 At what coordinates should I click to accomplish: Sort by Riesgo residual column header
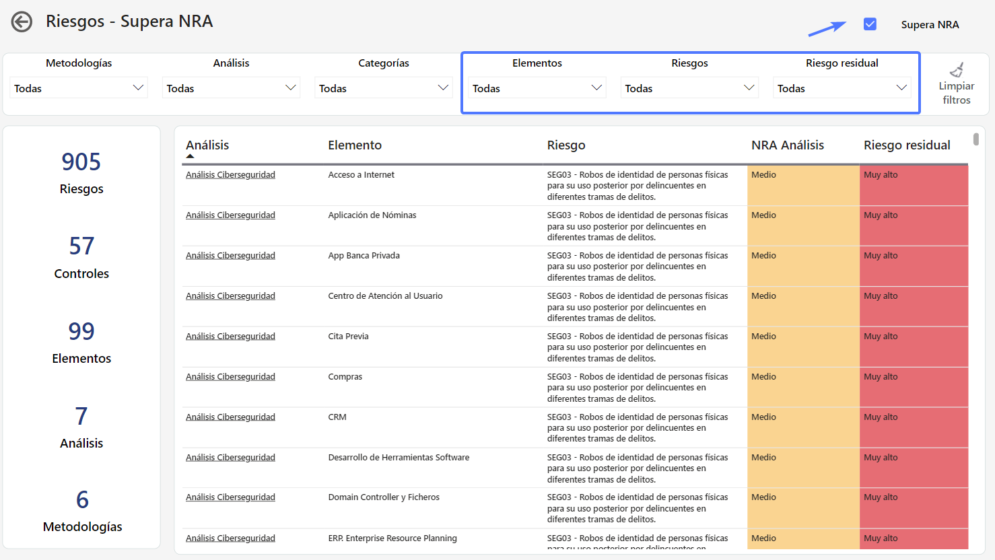point(907,145)
